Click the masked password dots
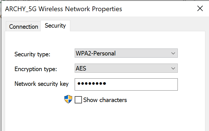The height and width of the screenshot is (131, 209). [92, 84]
